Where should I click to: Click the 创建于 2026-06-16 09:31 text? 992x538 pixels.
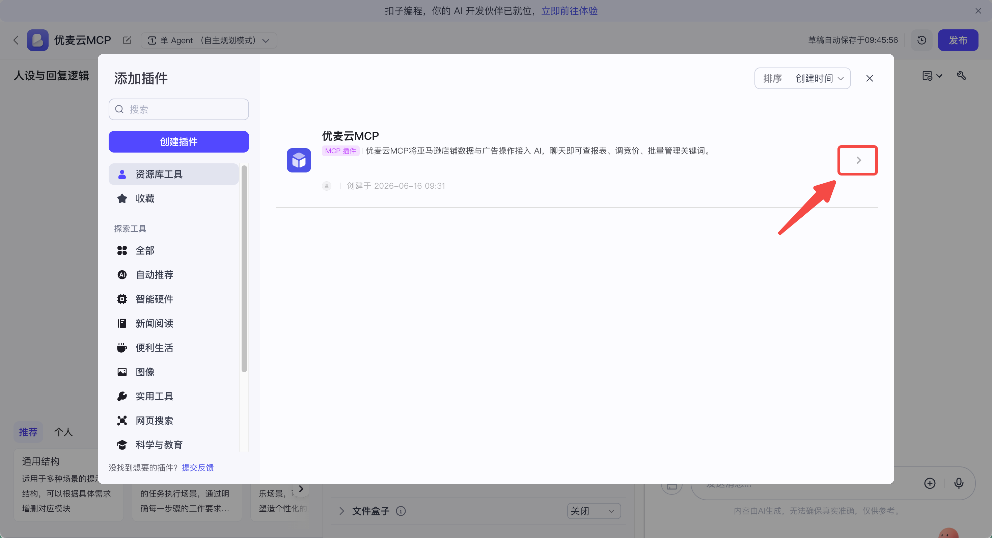396,186
